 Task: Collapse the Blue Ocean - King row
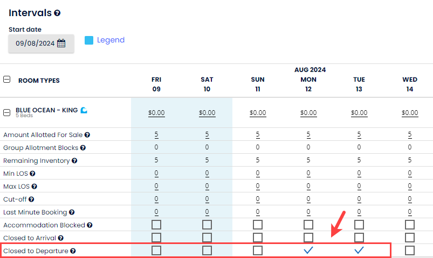coord(7,112)
